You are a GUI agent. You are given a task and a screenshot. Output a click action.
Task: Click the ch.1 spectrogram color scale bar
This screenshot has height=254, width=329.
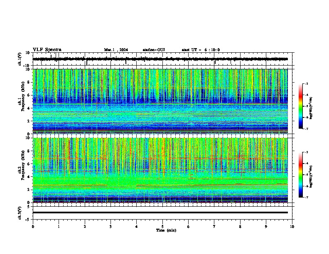coord(300,106)
